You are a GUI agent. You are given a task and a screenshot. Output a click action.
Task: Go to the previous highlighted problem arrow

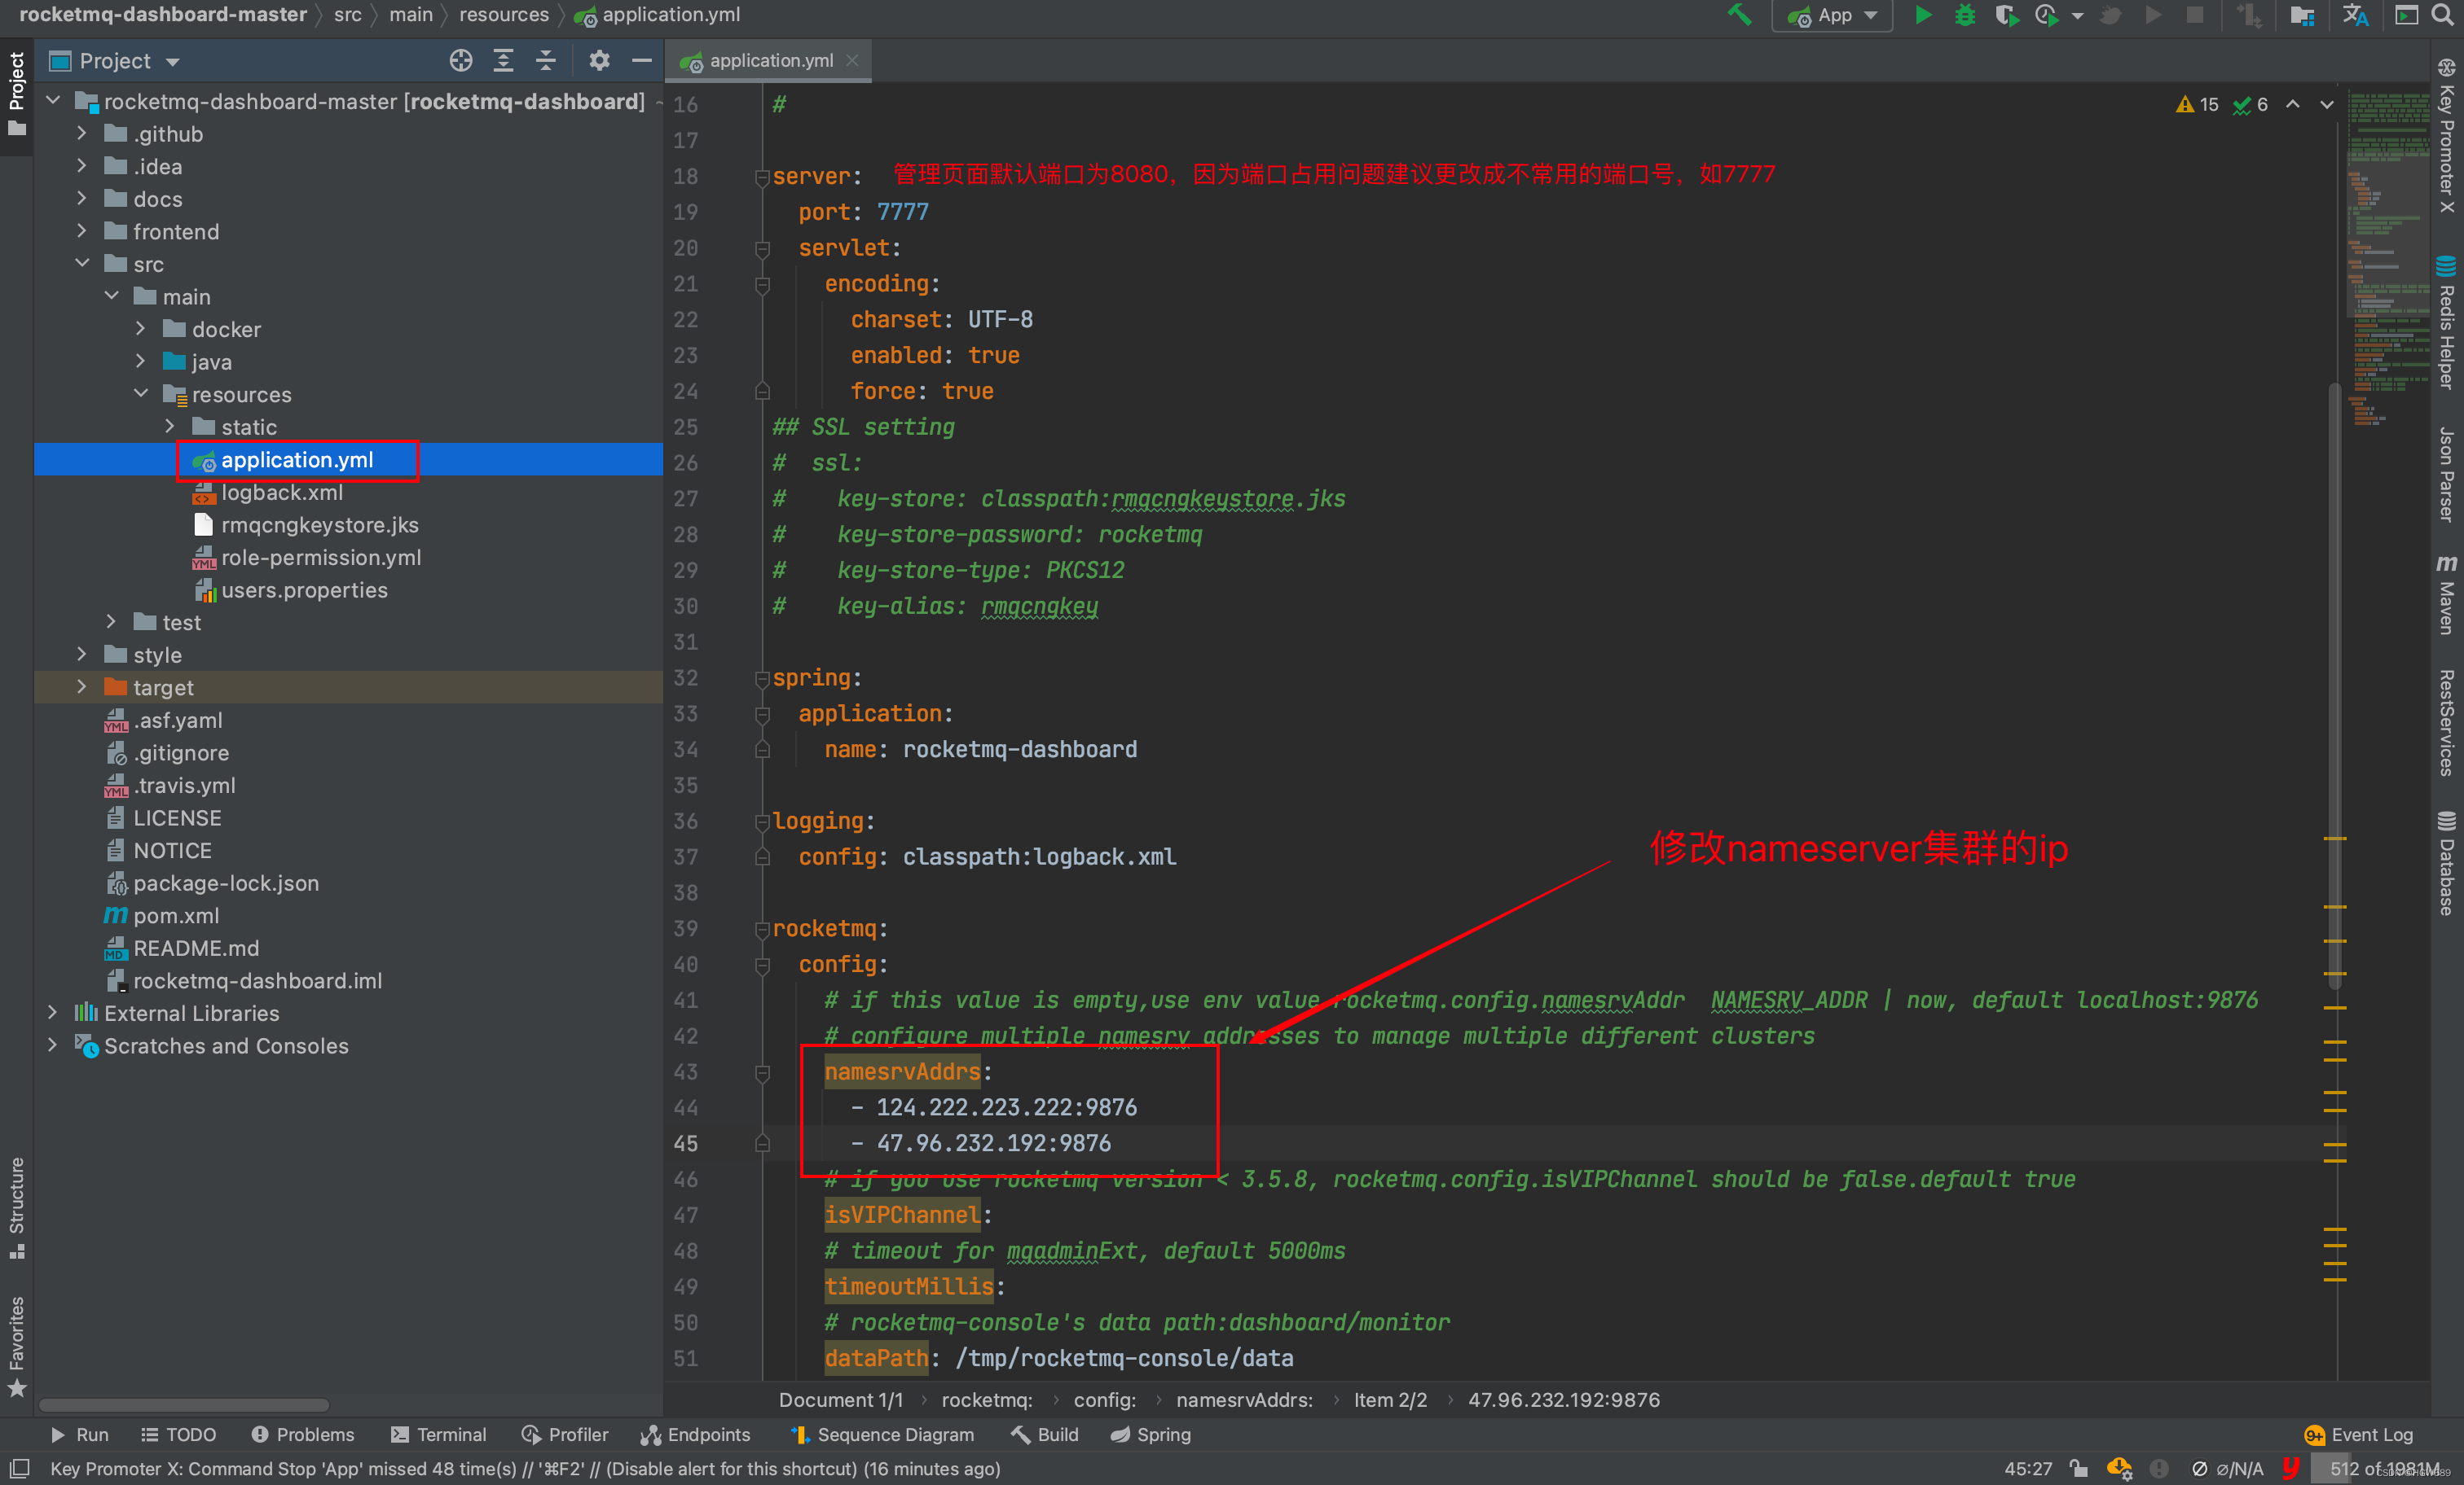click(2293, 105)
